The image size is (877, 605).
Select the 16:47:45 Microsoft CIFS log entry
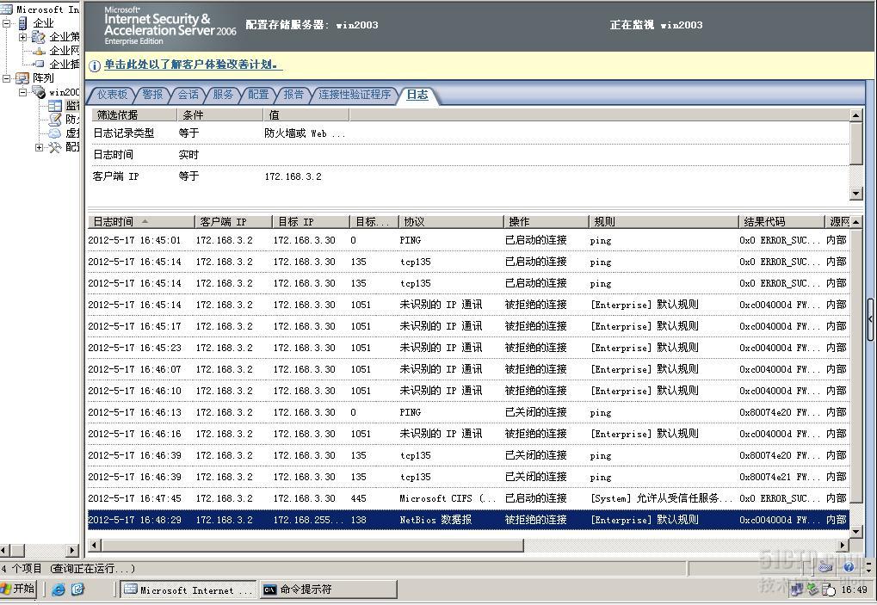click(469, 499)
